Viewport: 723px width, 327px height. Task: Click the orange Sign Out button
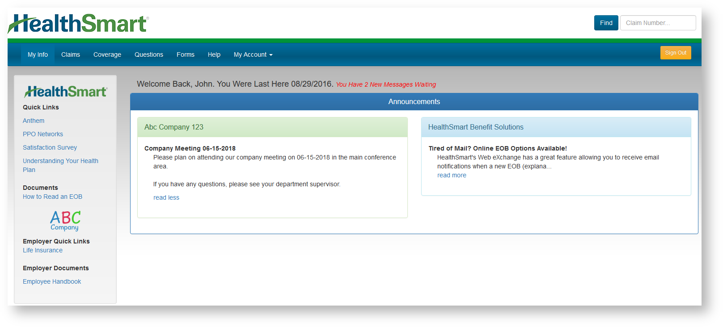point(676,53)
